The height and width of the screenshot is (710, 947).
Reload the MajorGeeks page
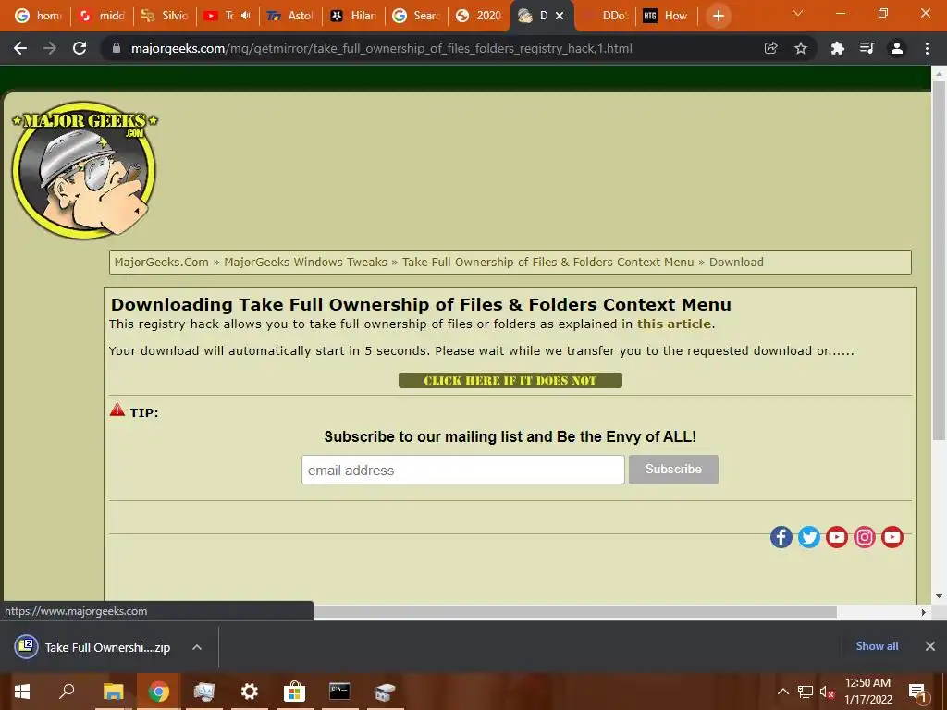click(80, 48)
